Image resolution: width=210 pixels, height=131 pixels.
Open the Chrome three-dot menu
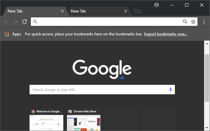[204, 22]
